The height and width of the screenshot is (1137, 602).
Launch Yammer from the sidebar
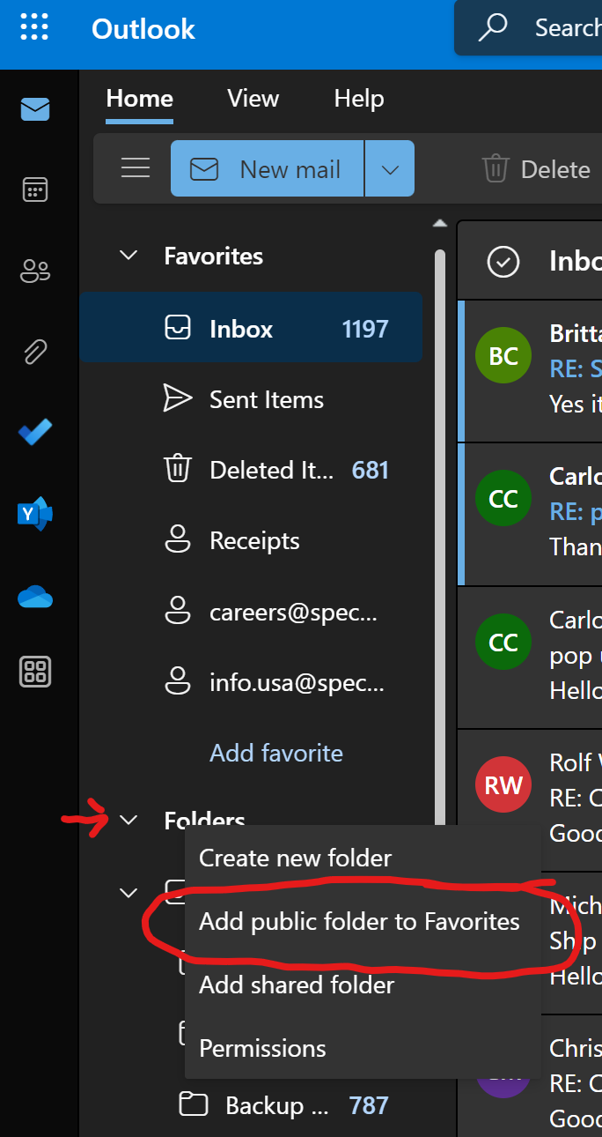coord(35,513)
